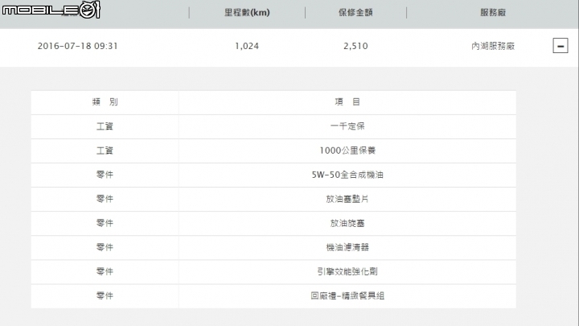Click the 類別 column heading

[x=105, y=102]
